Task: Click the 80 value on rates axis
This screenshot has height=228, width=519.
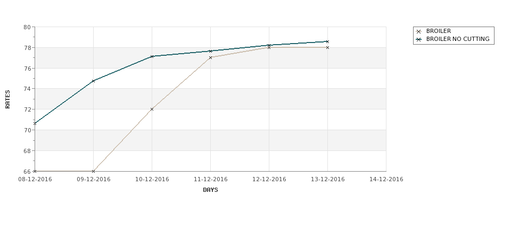Action: (x=27, y=27)
